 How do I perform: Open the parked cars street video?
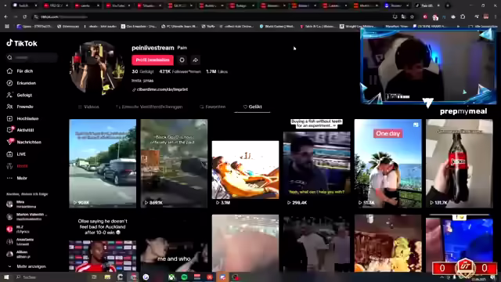[x=103, y=164]
